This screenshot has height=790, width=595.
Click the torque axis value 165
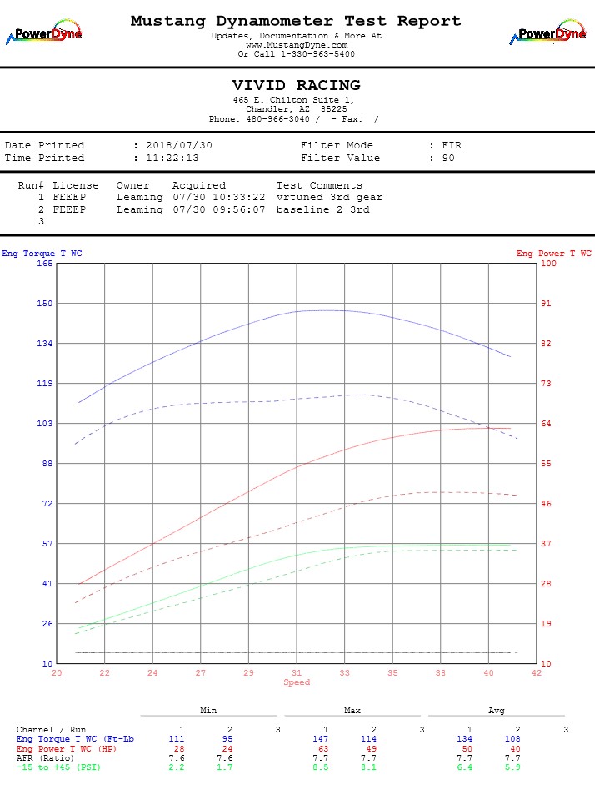pos(44,263)
